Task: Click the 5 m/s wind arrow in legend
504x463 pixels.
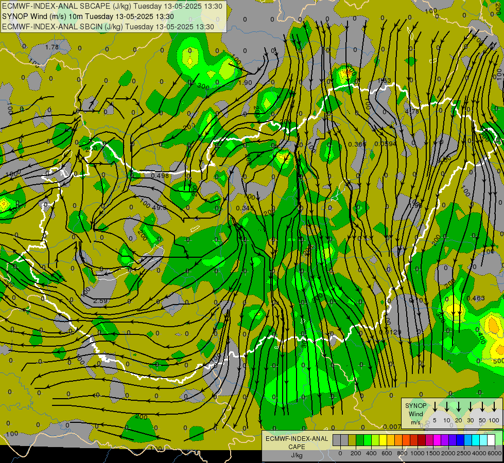Action: [435, 407]
